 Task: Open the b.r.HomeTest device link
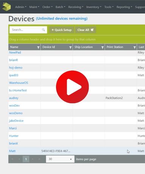click(x=18, y=90)
